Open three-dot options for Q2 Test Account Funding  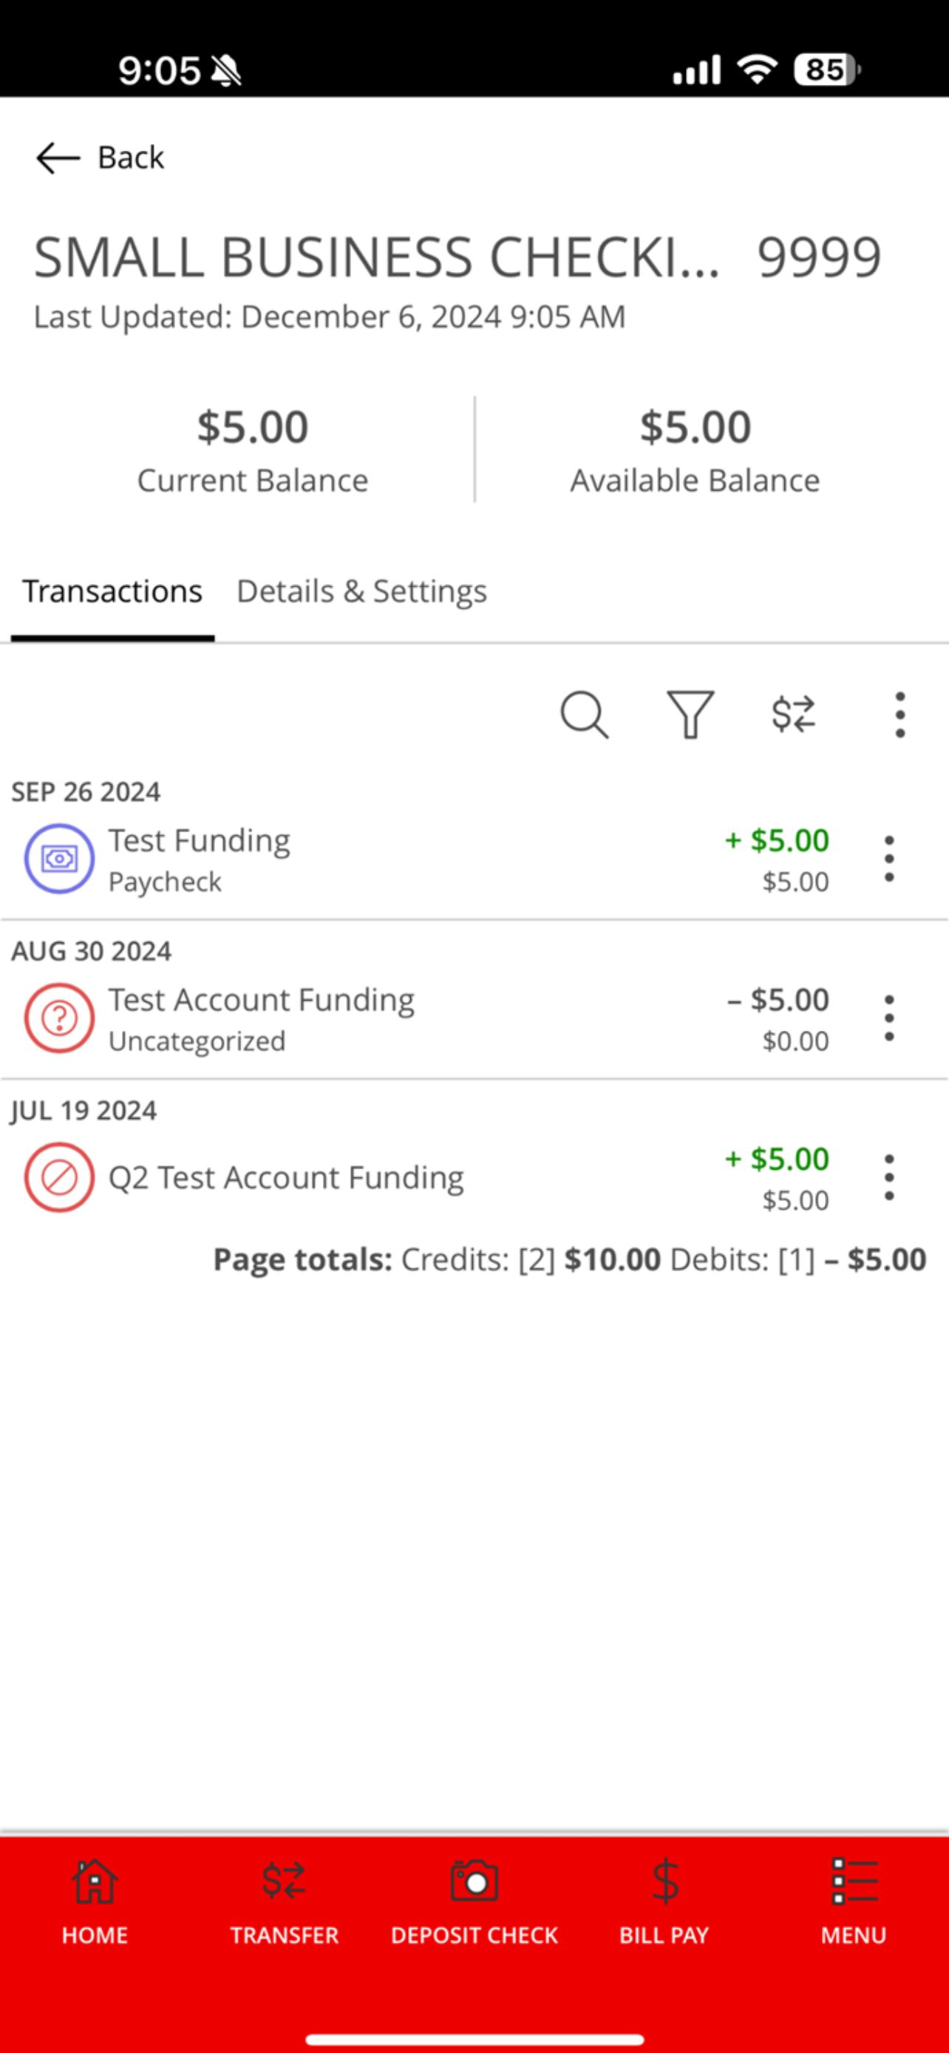[x=889, y=1177]
